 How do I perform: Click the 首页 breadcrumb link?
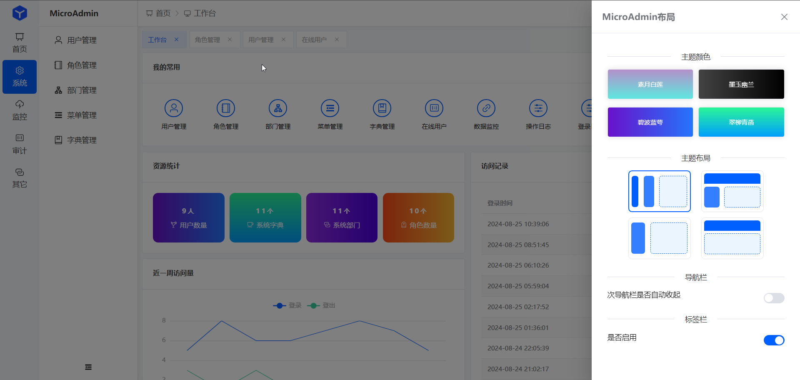pos(158,13)
